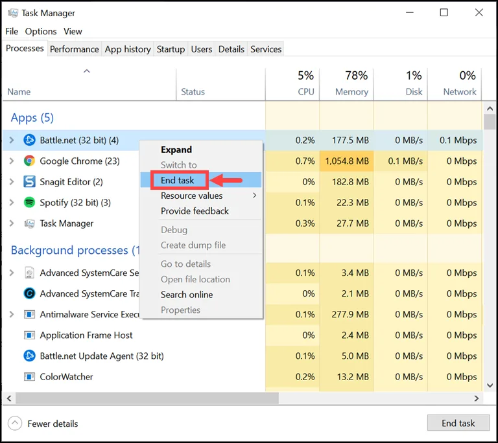Image resolution: width=498 pixels, height=443 pixels.
Task: Click the Battle.net Update Agent icon
Action: (x=30, y=356)
